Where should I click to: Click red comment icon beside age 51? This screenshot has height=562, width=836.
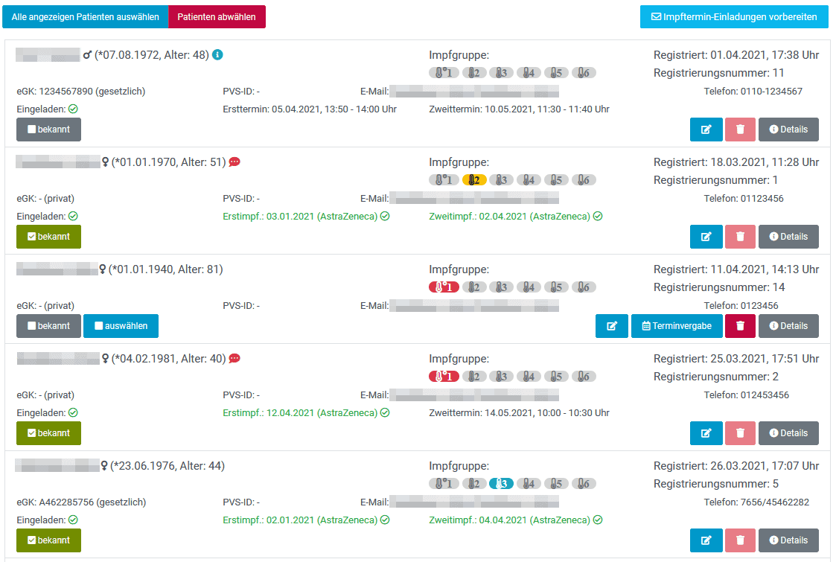point(234,162)
